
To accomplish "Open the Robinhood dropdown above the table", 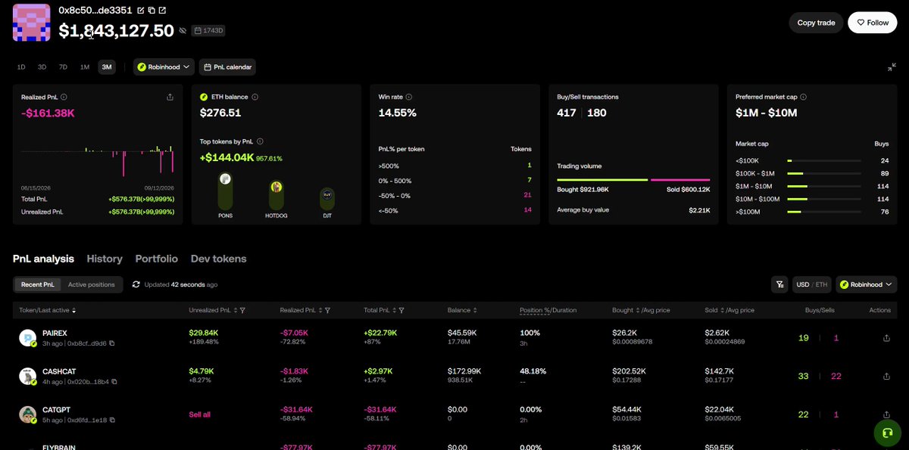I will pyautogui.click(x=867, y=284).
